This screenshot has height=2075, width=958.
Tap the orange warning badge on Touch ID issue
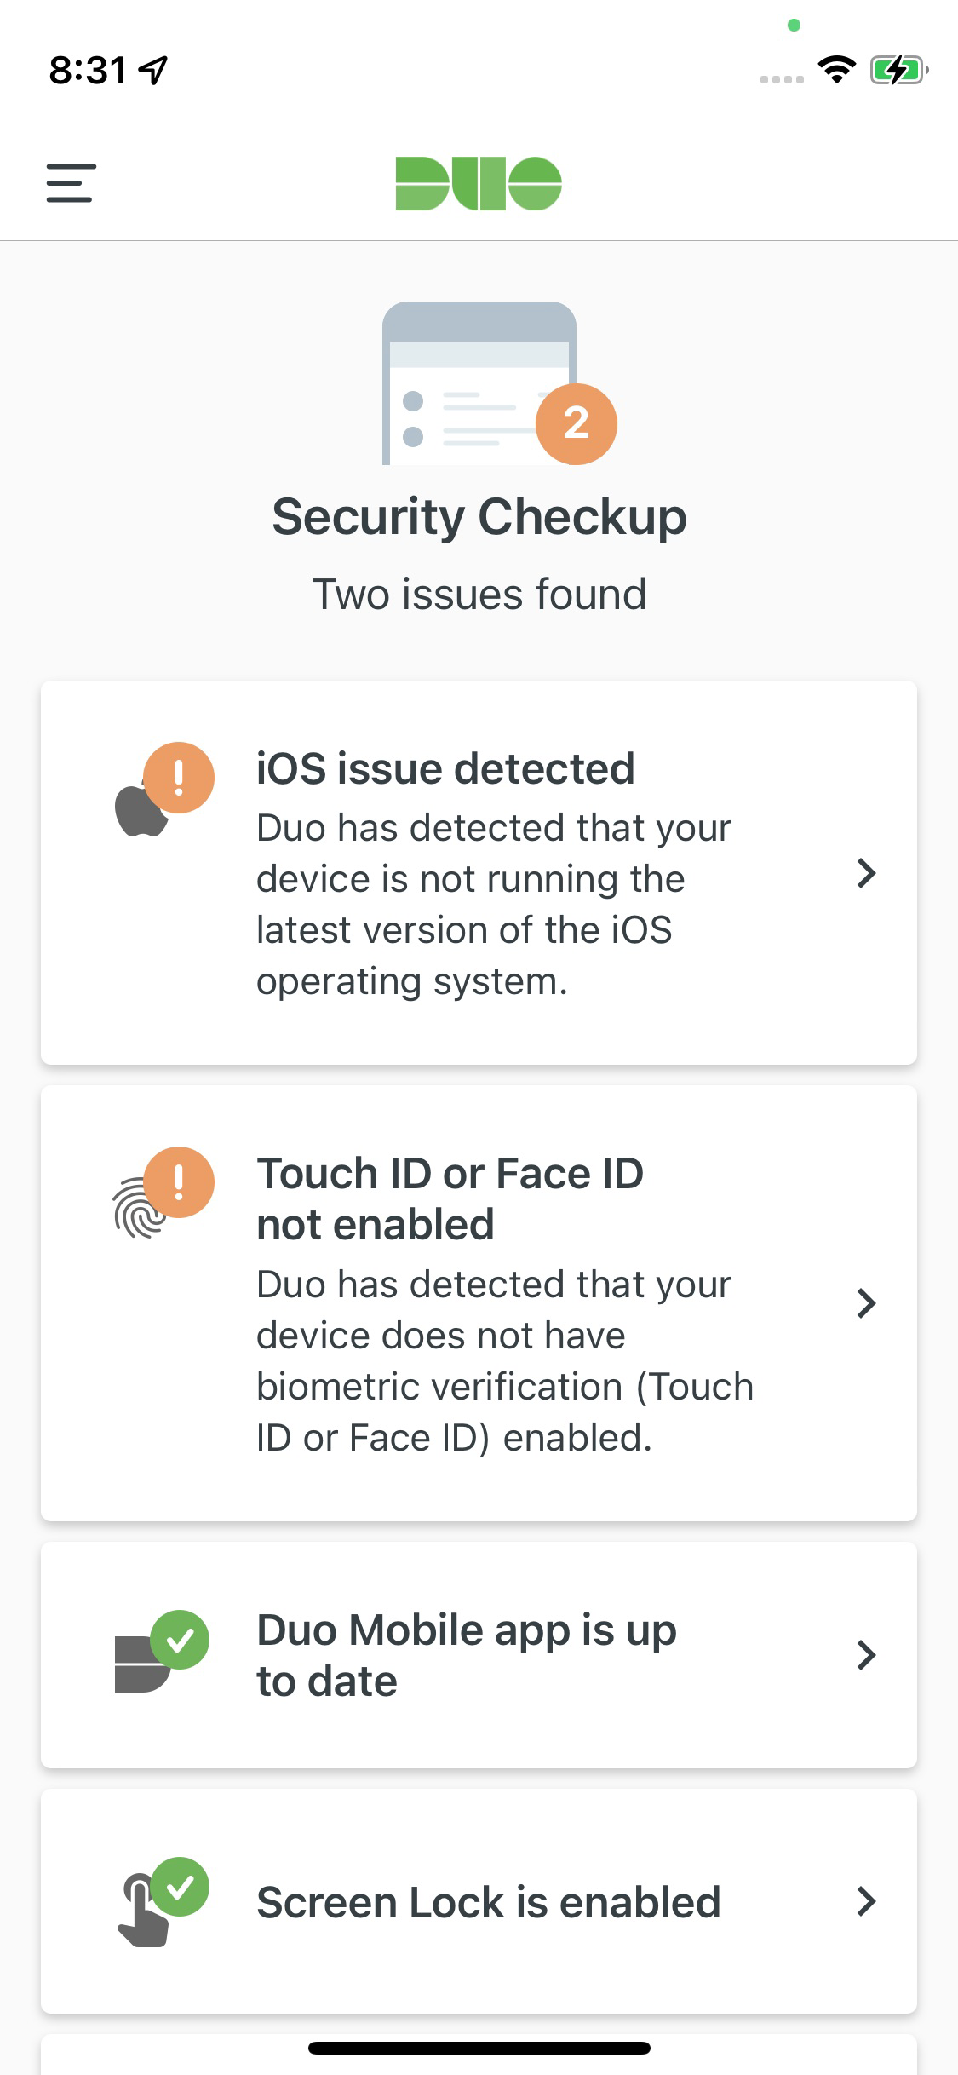pyautogui.click(x=179, y=1184)
